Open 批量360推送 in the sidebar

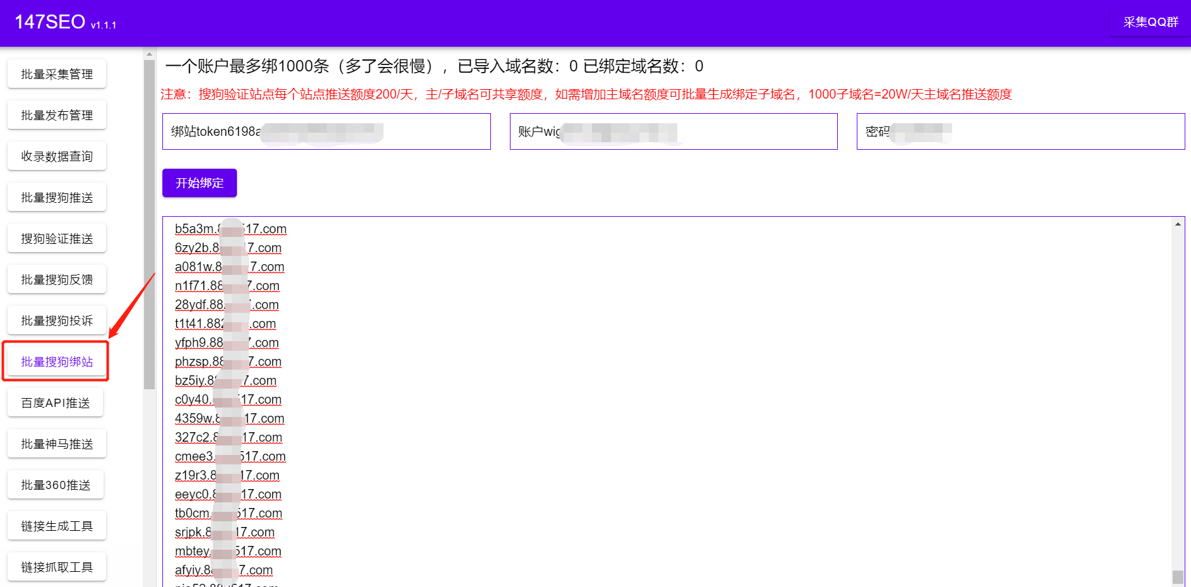(56, 485)
